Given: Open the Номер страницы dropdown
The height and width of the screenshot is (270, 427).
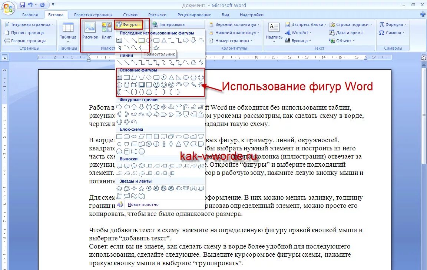Looking at the screenshot, I should (231, 41).
